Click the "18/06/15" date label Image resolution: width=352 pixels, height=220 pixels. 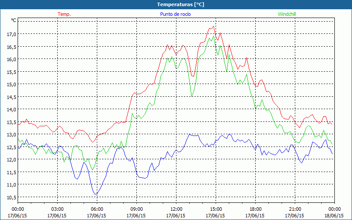(x=334, y=216)
